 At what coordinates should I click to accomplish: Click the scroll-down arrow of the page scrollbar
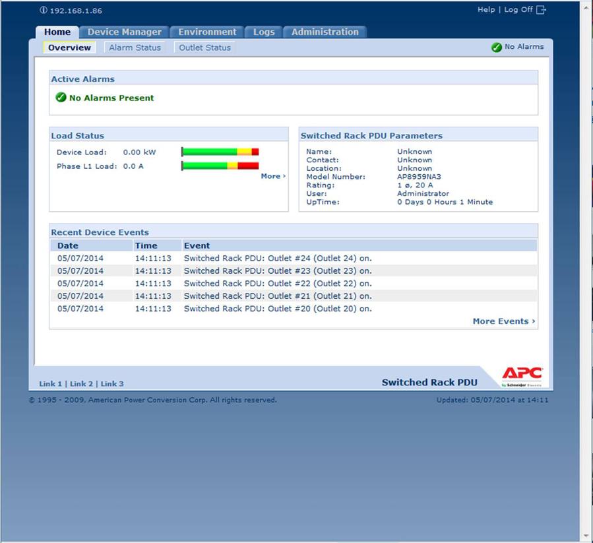pyautogui.click(x=586, y=536)
